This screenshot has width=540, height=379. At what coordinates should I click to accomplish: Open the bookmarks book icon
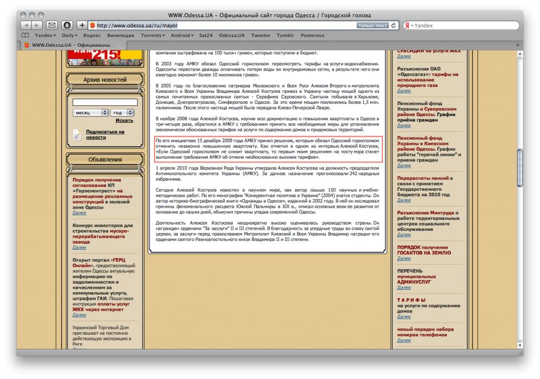(x=25, y=35)
